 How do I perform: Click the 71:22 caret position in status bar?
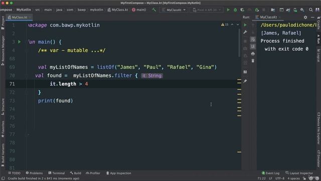pyautogui.click(x=261, y=178)
